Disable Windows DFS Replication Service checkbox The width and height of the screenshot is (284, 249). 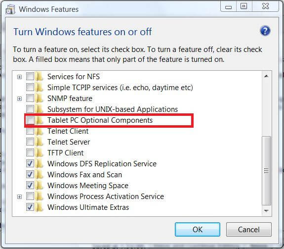(x=30, y=163)
